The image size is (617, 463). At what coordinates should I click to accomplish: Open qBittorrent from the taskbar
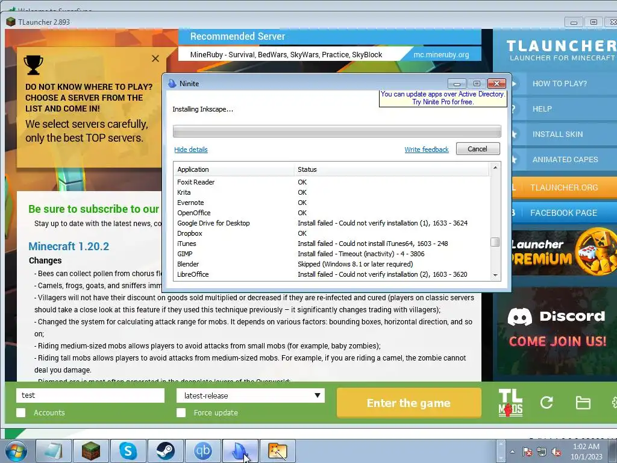click(x=202, y=451)
